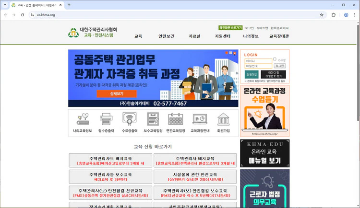Open the 안전보건 menu
This screenshot has width=360, height=208.
pos(166,36)
